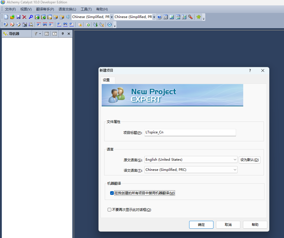Click the pencil with blue up arrow icon
The width and height of the screenshot is (284, 238).
tap(6, 25)
